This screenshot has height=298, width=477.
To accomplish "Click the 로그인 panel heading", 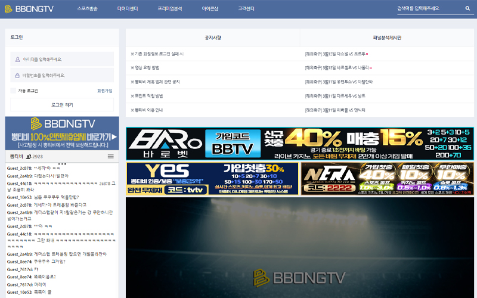I will click(x=17, y=37).
